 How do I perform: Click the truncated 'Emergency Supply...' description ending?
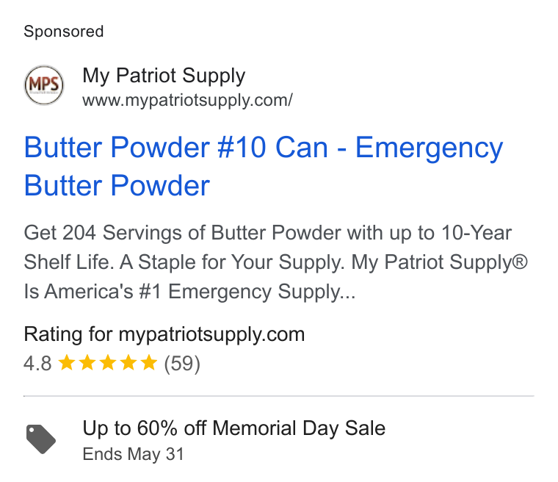click(x=262, y=292)
